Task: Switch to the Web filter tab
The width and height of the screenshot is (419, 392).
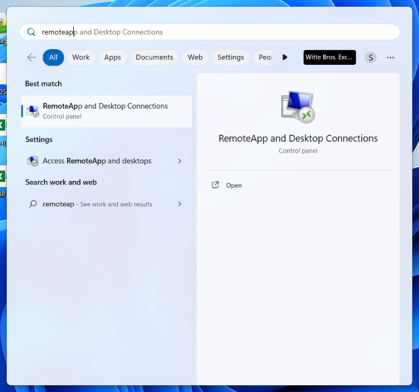Action: click(x=195, y=57)
